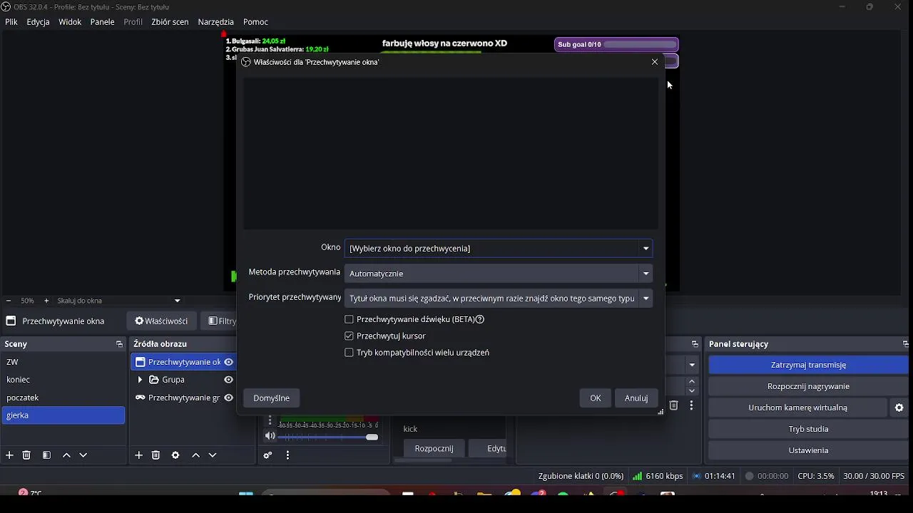This screenshot has width=913, height=513.
Task: Hide Przechwytywanie gry source via eye
Action: (228, 398)
